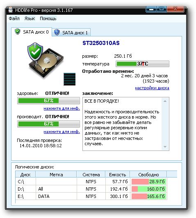Click нажмите для инф. under производит.
The height and width of the screenshot is (218, 196).
(x=62, y=132)
